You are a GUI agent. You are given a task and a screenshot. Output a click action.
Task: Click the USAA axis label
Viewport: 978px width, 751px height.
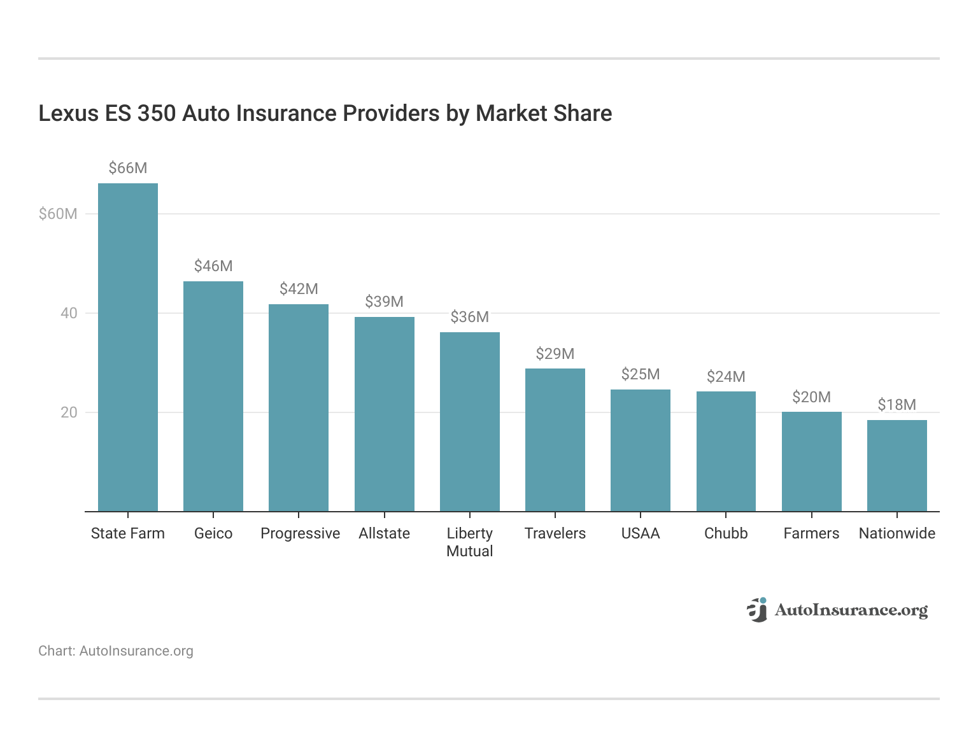(641, 533)
